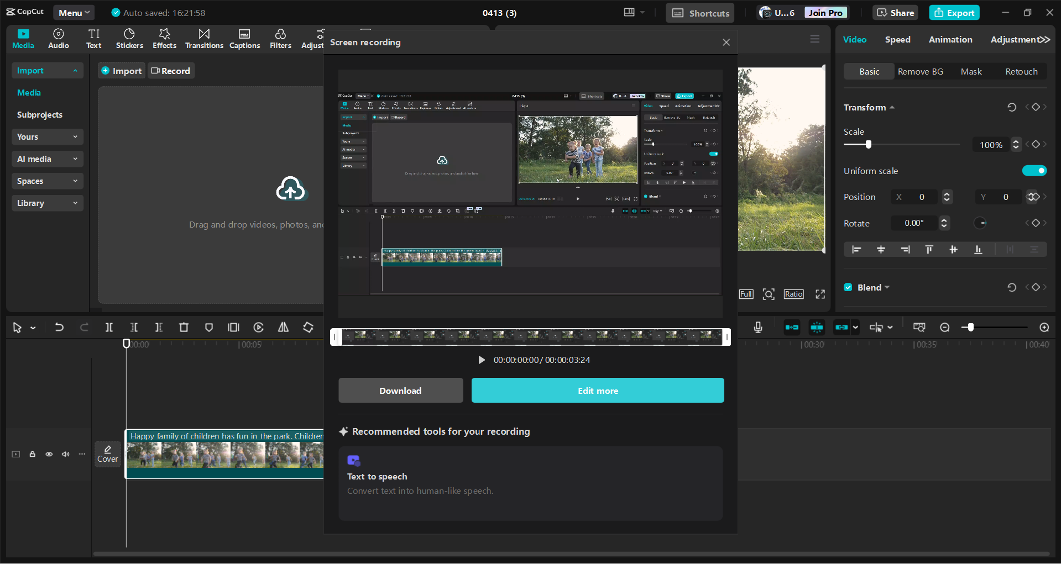Collapse the Transform section

pos(892,107)
